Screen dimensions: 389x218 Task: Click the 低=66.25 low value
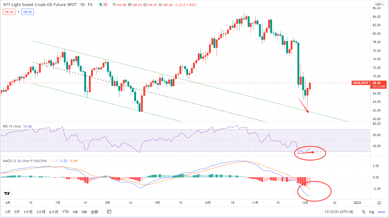click(x=150, y=5)
